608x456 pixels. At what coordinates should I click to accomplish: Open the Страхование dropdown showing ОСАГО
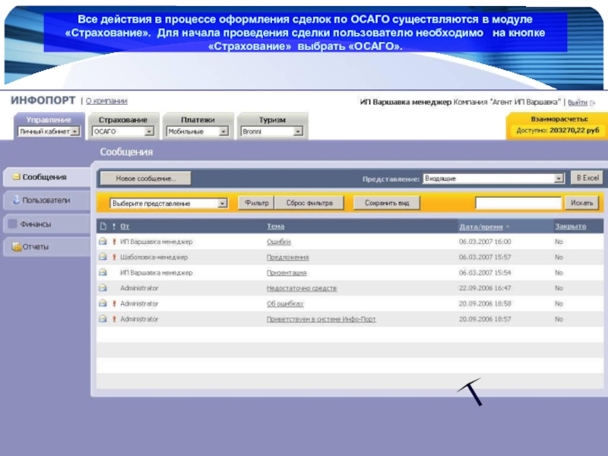(x=149, y=131)
